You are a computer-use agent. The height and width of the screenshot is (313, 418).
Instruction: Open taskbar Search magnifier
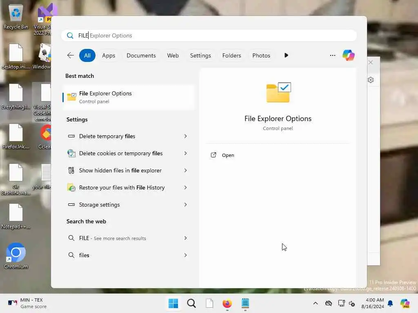point(191,303)
